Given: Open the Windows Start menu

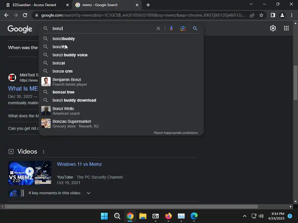Looking at the screenshot, I should (104, 216).
